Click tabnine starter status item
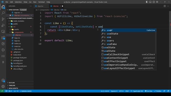Image resolution: width=171 pixels, height=96 pixels. [x=26, y=91]
